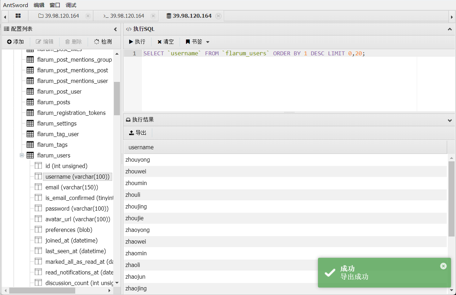Select flarum_tag_user table
Image resolution: width=456 pixels, height=295 pixels.
tap(58, 134)
